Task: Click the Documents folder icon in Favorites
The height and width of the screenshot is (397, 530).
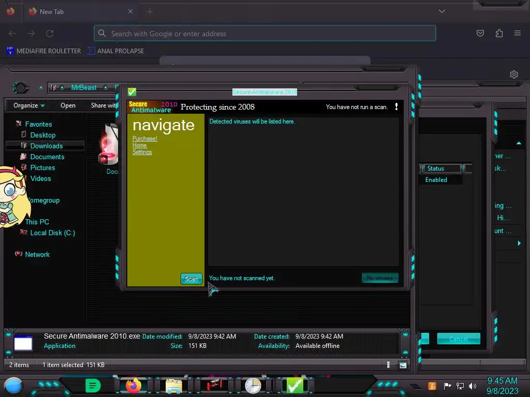Action: click(x=23, y=156)
